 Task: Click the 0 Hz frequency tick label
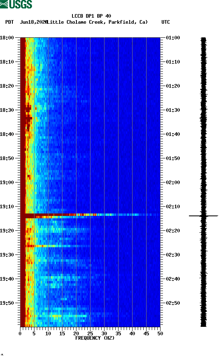pos(20,334)
